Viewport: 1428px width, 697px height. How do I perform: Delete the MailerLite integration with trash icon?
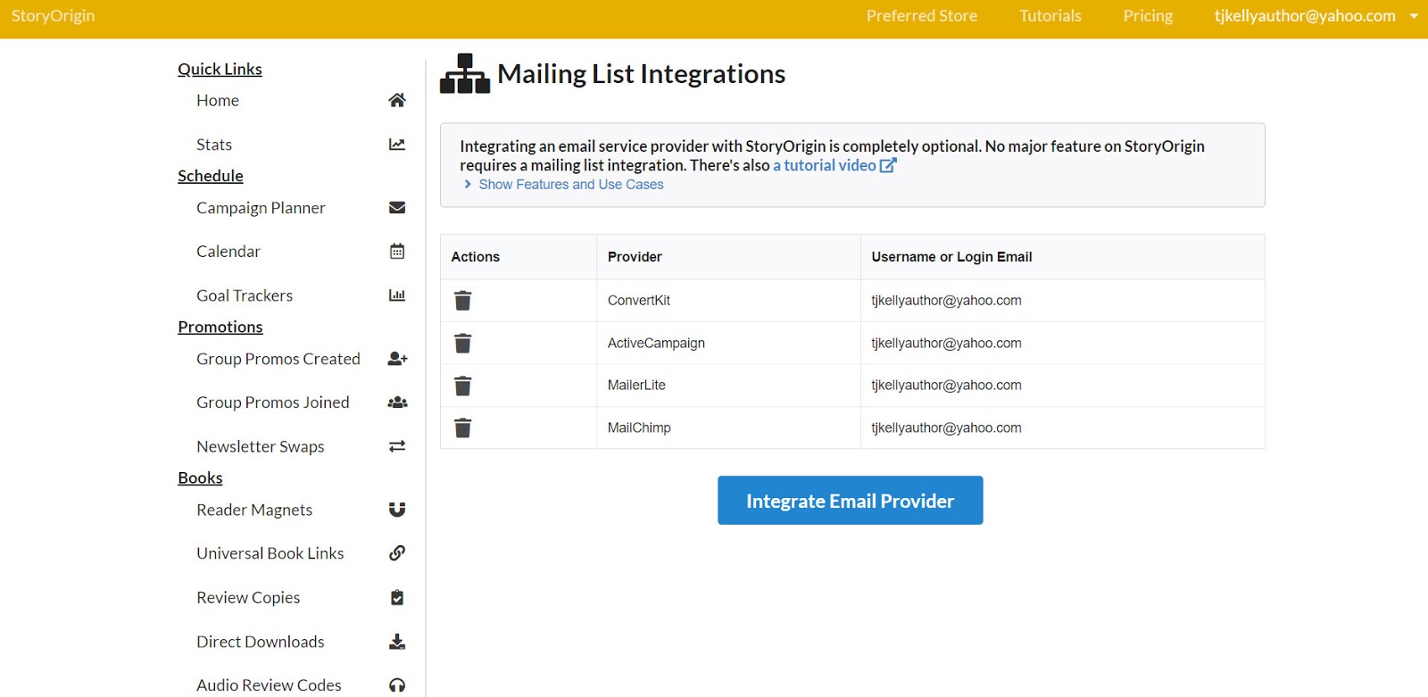(x=462, y=386)
